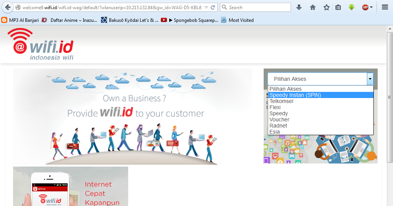
Task: Click the address bar URL
Action: tap(112, 8)
